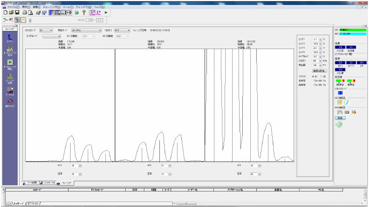Click the Peak Monitor view sidebar icon
The image size is (369, 207).
pos(10,90)
